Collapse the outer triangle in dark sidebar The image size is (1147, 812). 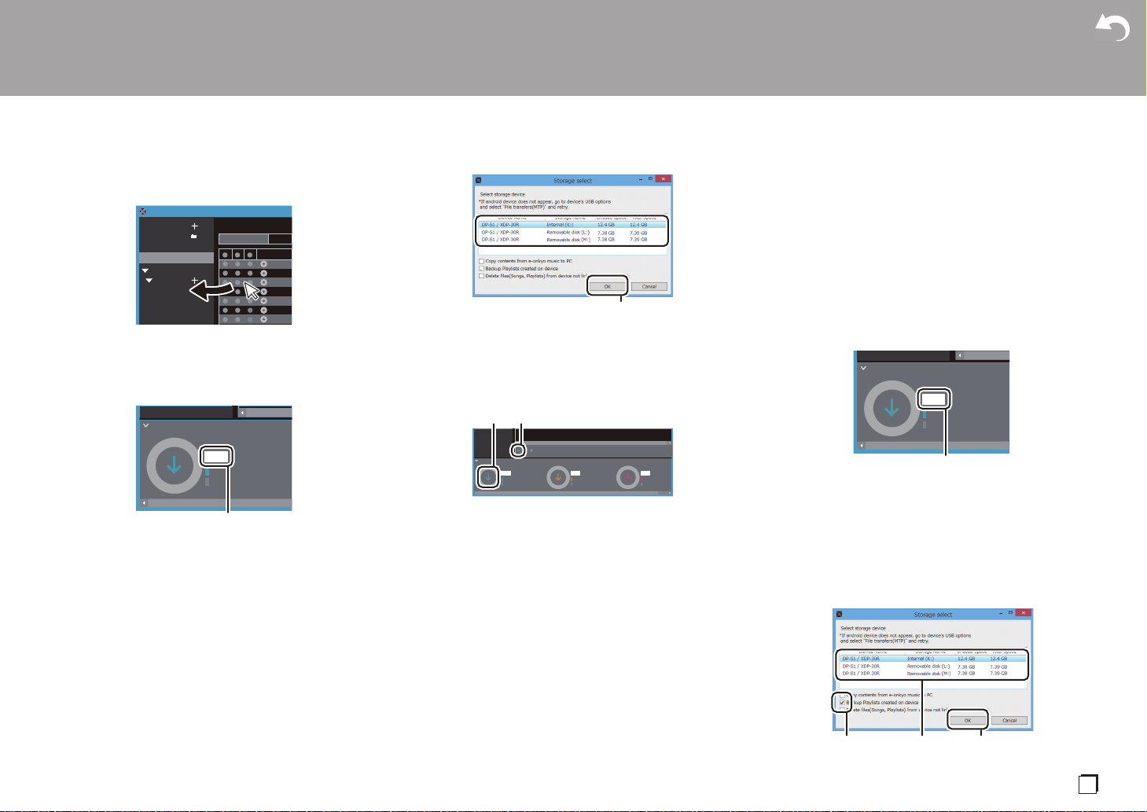pos(145,270)
